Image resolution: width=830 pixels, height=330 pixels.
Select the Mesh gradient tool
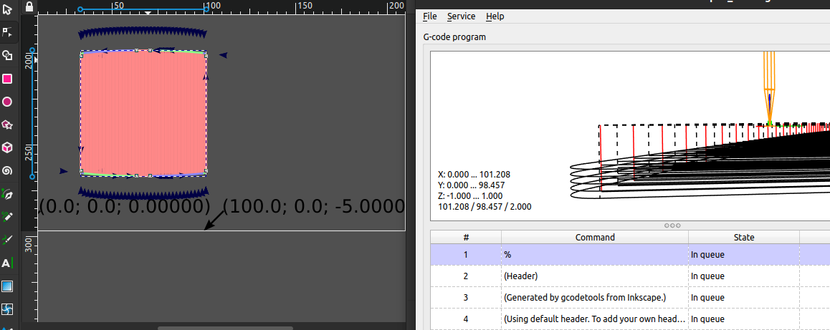pyautogui.click(x=7, y=309)
